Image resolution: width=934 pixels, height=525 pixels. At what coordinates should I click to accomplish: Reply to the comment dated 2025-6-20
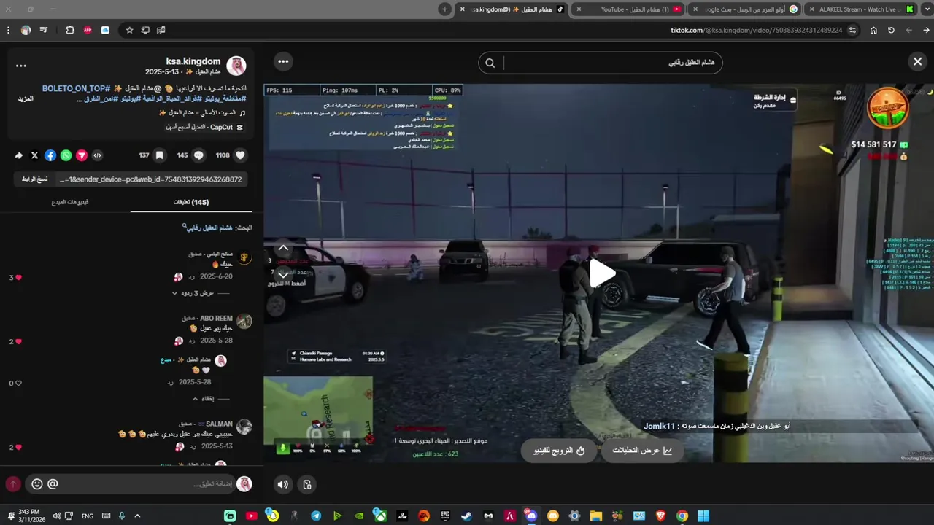point(192,278)
